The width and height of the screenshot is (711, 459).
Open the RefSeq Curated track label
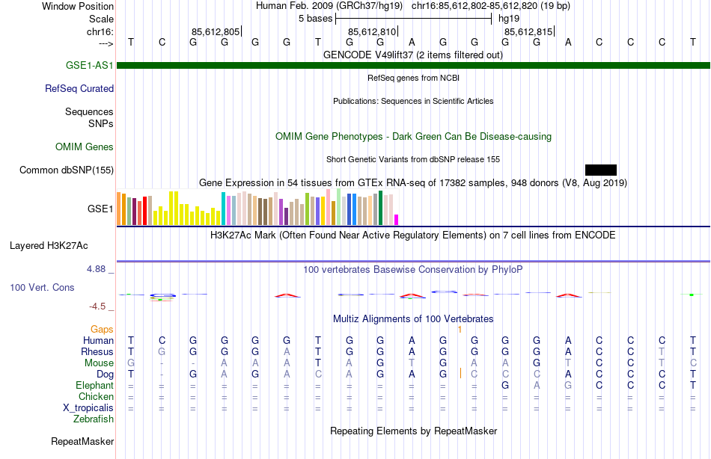(79, 88)
